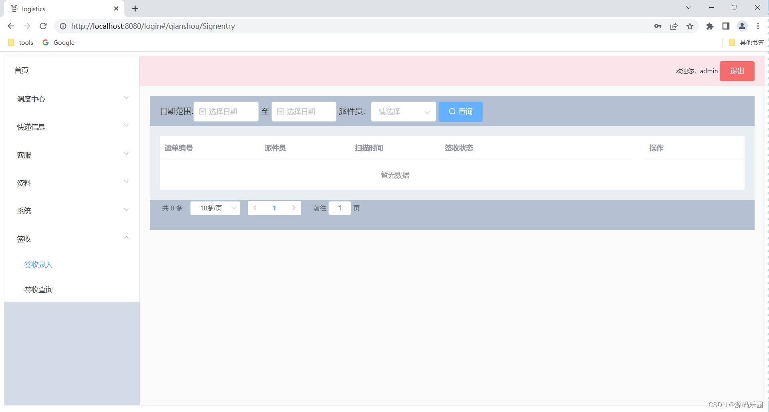Click the 运单编号 column header
The image size is (769, 412).
(x=179, y=148)
